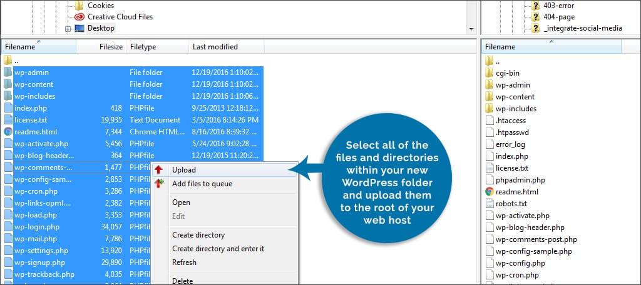Sort local list by Last modified

click(227, 47)
